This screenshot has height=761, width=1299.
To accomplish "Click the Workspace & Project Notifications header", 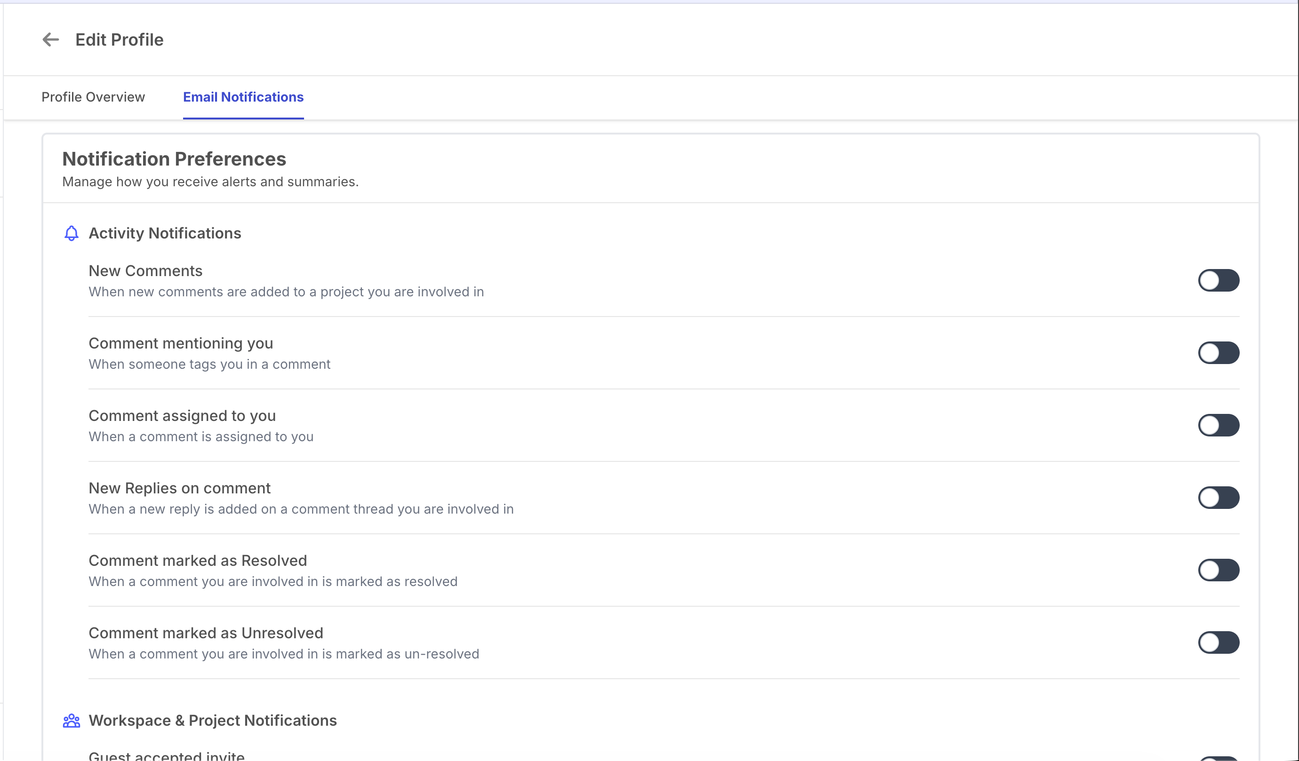I will pyautogui.click(x=213, y=720).
